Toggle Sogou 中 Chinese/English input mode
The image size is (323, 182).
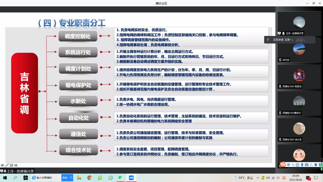pos(289,165)
